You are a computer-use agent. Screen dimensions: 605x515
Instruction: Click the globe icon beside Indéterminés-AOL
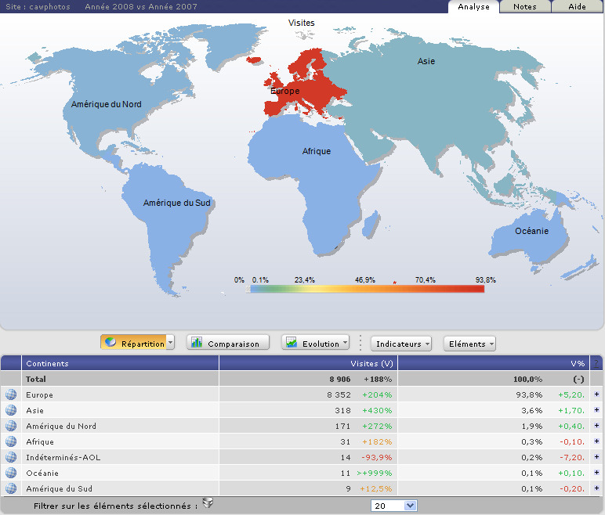click(x=11, y=457)
